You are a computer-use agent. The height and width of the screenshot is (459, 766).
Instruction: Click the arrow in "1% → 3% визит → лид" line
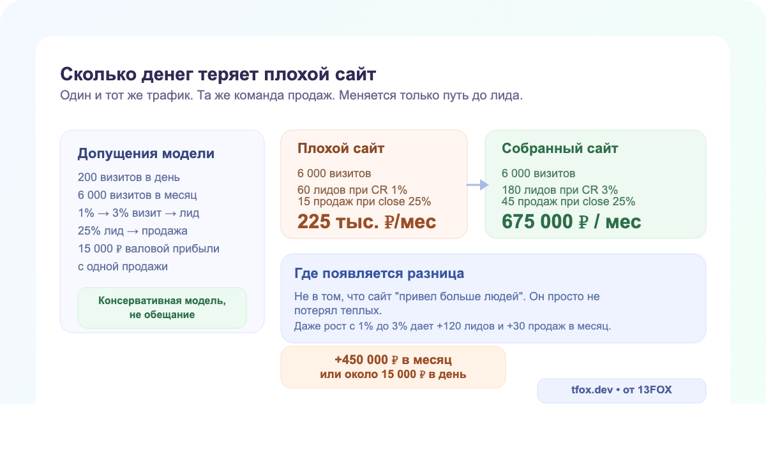point(103,212)
